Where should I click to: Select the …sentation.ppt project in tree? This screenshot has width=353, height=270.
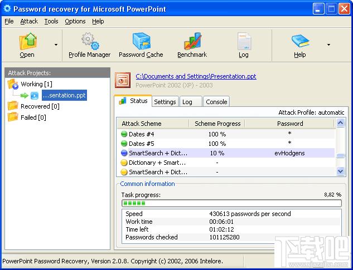point(64,95)
